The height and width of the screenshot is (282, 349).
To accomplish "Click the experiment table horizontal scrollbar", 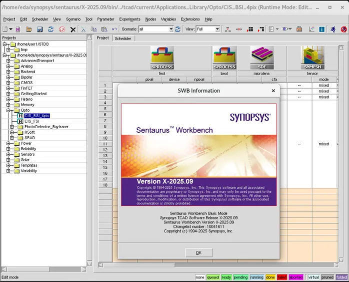I will [x=218, y=265].
